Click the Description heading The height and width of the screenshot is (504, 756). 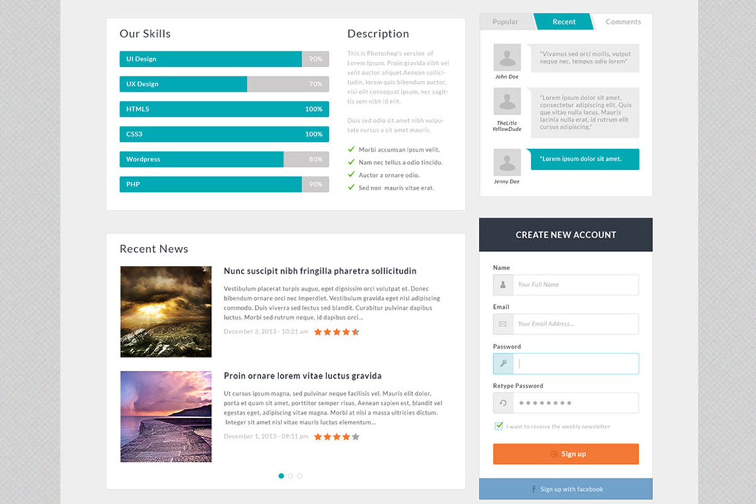[x=378, y=34]
